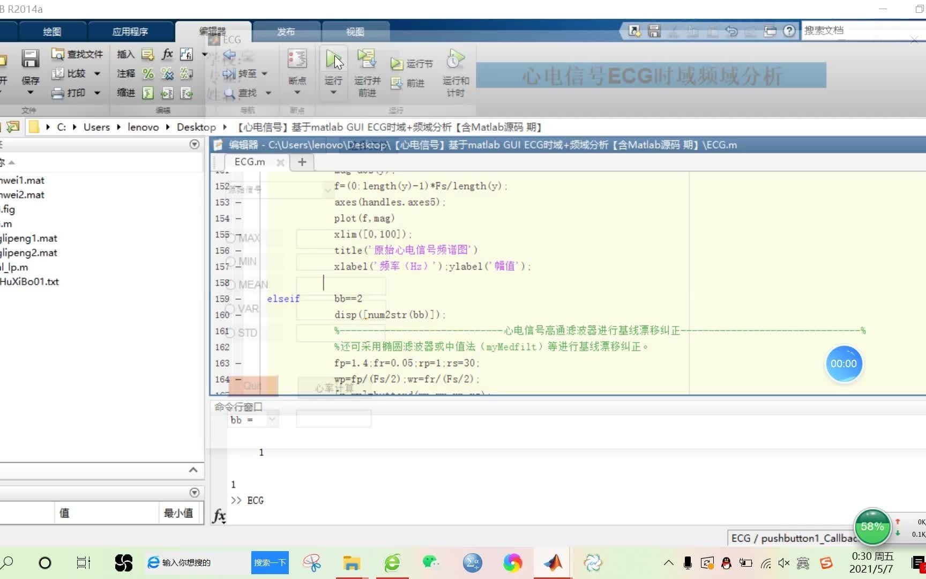The height and width of the screenshot is (579, 926).
Task: Navigate to Desktop in the breadcrumb path
Action: point(196,127)
